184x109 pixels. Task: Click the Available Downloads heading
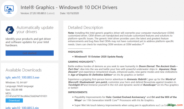(x=24, y=70)
